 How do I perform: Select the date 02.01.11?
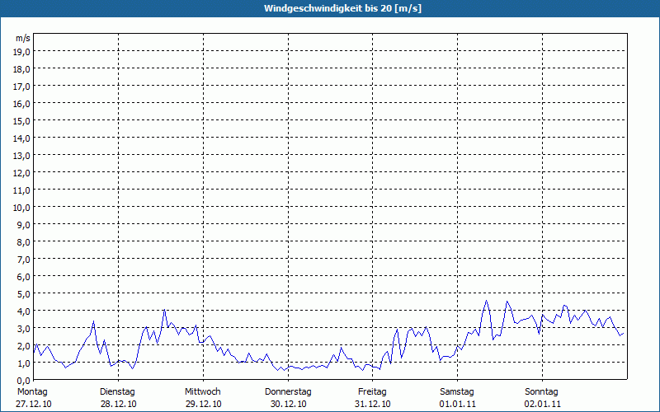click(x=543, y=405)
